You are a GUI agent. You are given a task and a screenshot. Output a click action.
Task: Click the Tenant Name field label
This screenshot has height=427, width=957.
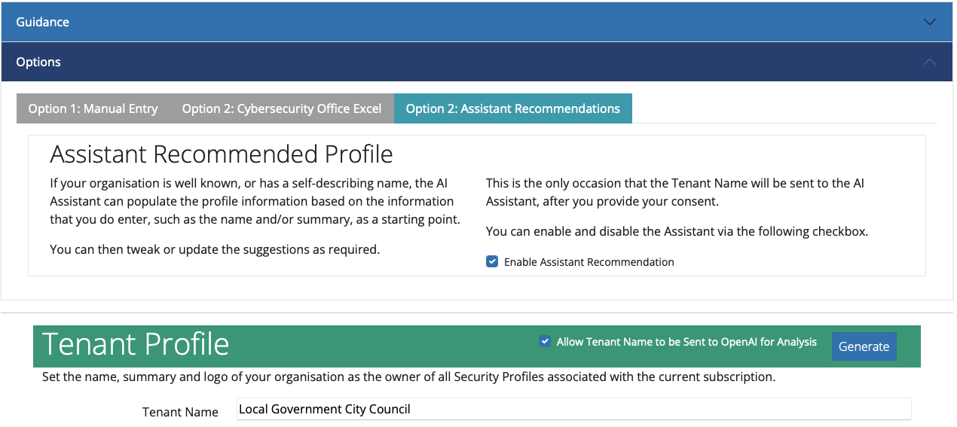(180, 412)
